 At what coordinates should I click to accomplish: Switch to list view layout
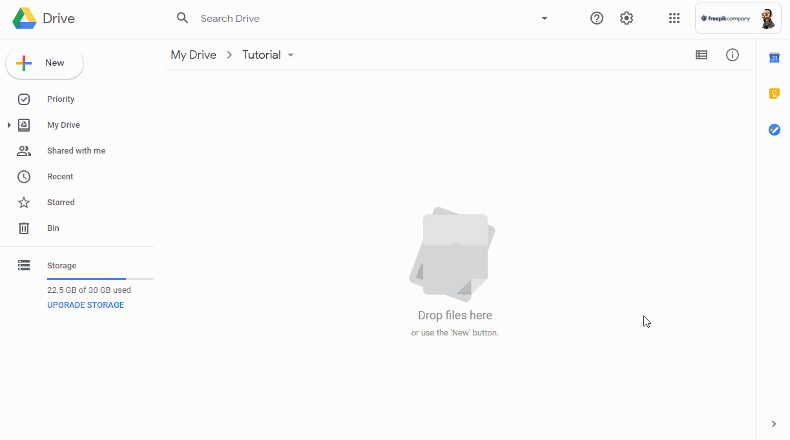point(702,55)
